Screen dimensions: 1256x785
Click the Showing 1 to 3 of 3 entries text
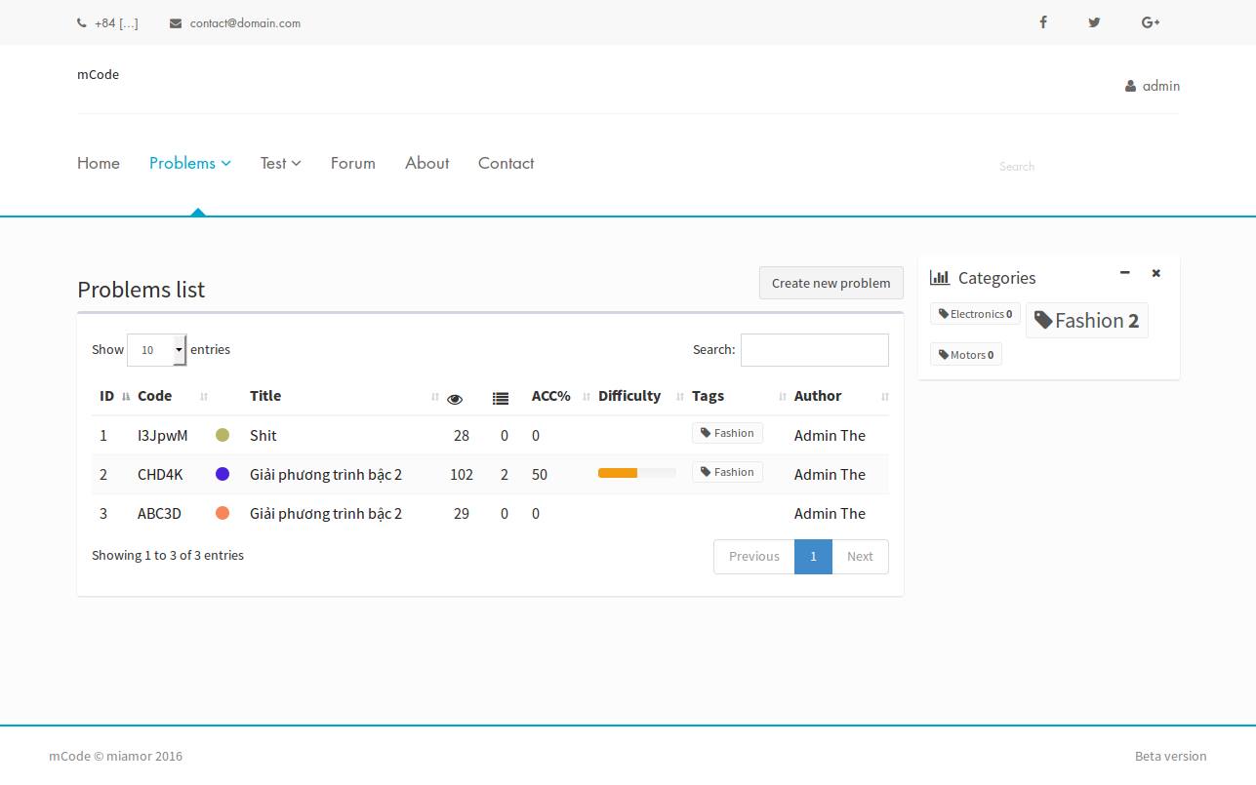(168, 555)
